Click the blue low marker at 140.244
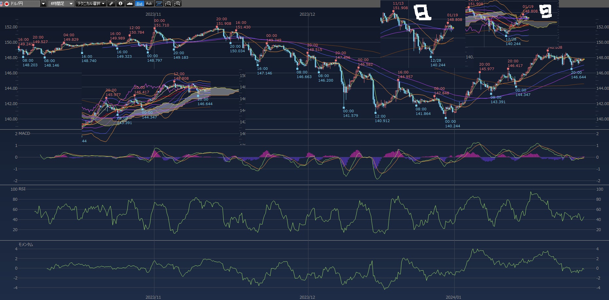The width and height of the screenshot is (609, 300). click(x=445, y=118)
